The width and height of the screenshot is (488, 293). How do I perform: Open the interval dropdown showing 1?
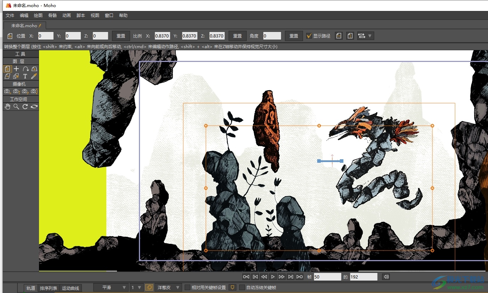(x=136, y=287)
